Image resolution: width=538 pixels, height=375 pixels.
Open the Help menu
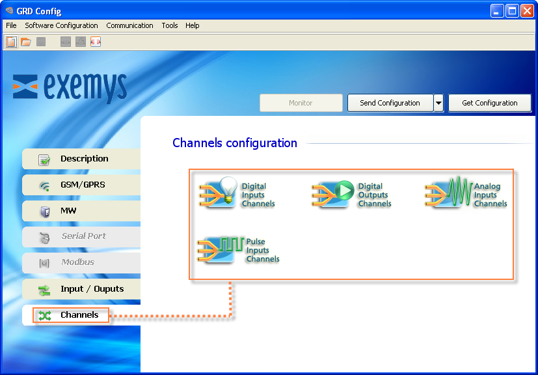(x=192, y=25)
